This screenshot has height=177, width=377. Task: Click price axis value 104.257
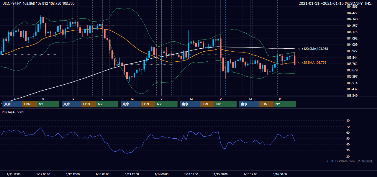tap(352, 26)
